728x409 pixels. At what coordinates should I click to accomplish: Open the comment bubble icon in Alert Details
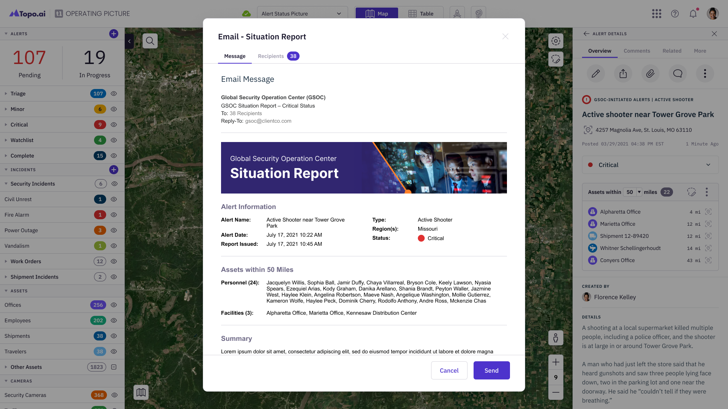click(x=678, y=73)
